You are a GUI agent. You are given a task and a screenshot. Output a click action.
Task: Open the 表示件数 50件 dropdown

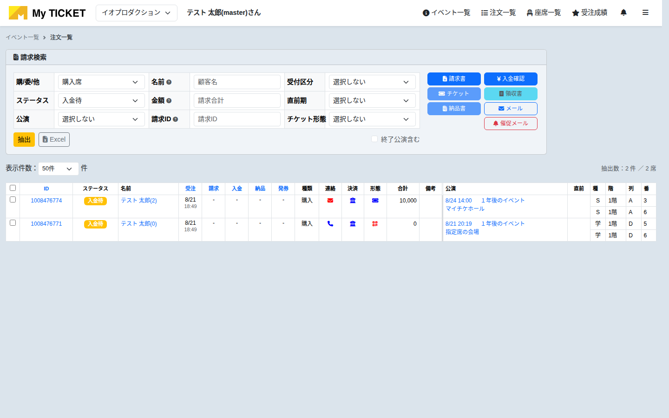point(58,169)
